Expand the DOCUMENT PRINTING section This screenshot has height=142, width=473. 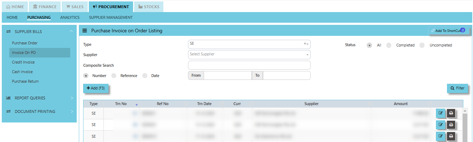point(39,111)
